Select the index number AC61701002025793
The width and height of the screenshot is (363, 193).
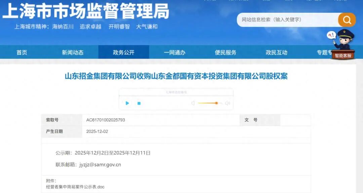click(x=106, y=120)
